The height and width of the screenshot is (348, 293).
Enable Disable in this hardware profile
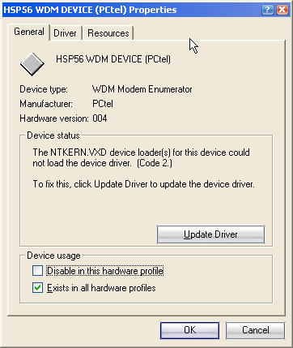point(37,271)
